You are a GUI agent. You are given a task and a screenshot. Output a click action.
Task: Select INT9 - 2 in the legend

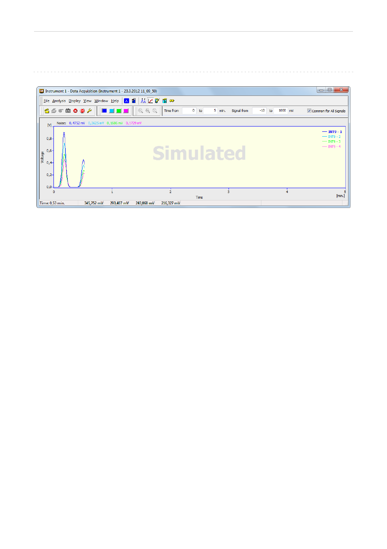point(331,137)
